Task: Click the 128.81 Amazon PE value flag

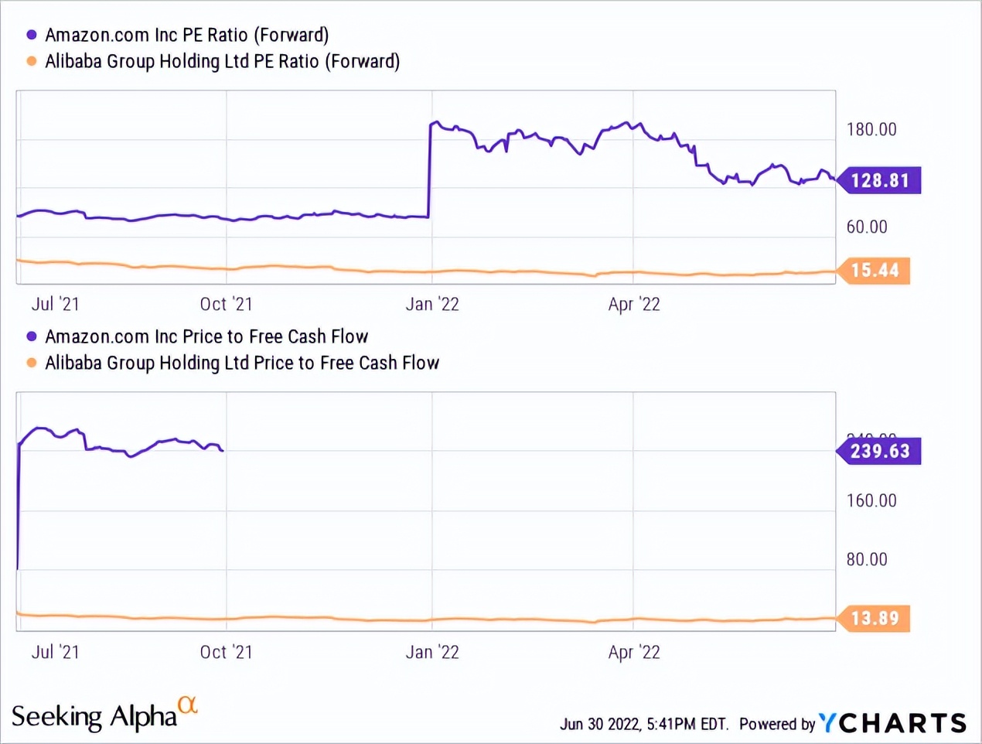Action: coord(880,180)
